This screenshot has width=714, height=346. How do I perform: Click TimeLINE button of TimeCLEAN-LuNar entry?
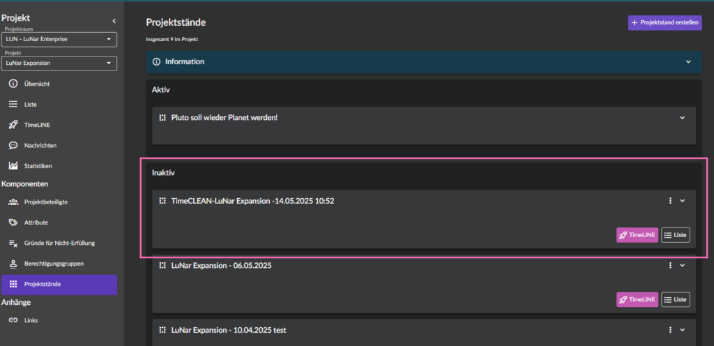[637, 235]
